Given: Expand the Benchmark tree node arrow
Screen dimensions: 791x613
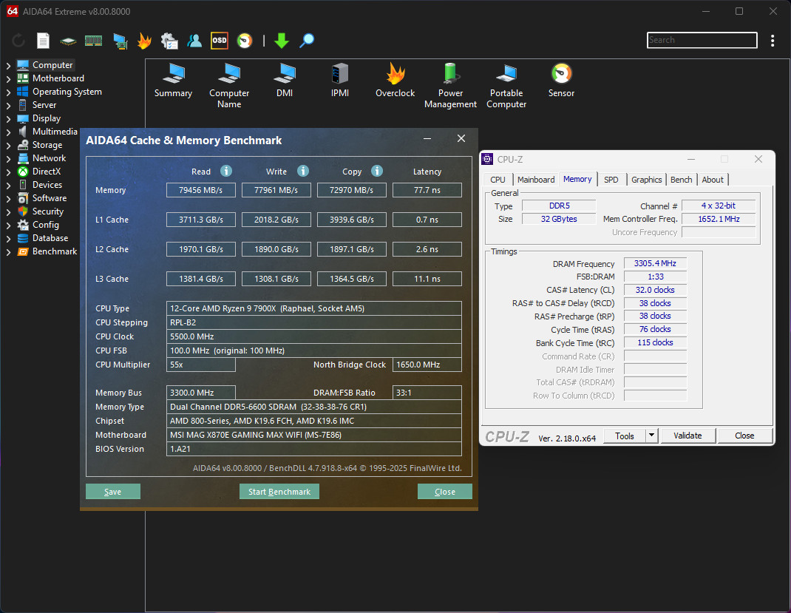Looking at the screenshot, I should pyautogui.click(x=8, y=251).
